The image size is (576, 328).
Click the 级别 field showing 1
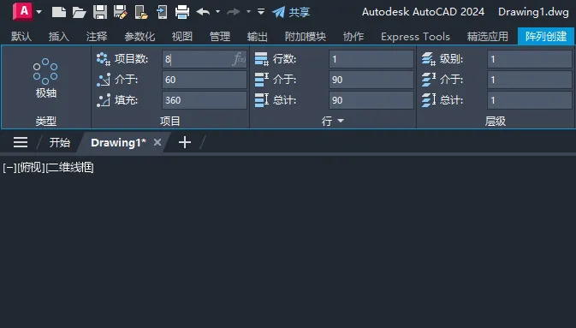pyautogui.click(x=530, y=59)
